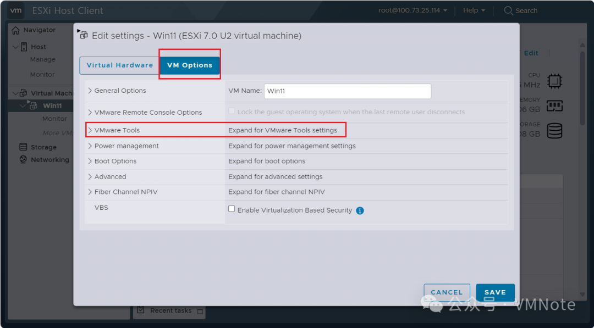Click the CANCEL button
Image resolution: width=594 pixels, height=328 pixels.
(x=447, y=292)
